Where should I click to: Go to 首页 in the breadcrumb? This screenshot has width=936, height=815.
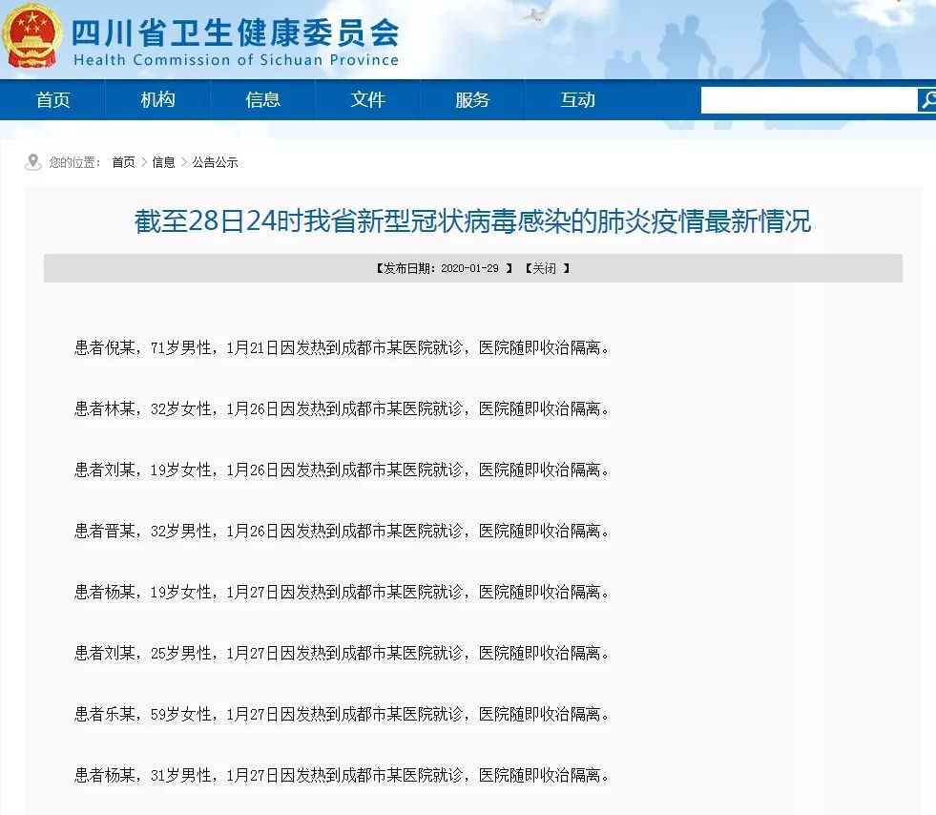pos(123,162)
